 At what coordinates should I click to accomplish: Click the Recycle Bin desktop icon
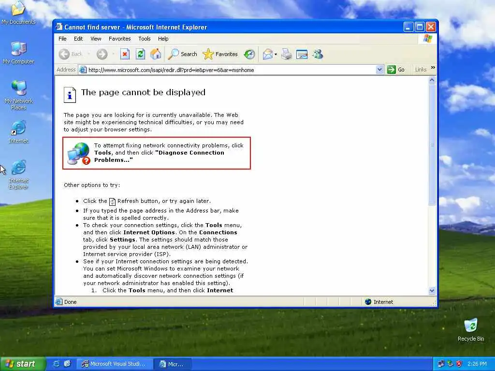point(471,330)
